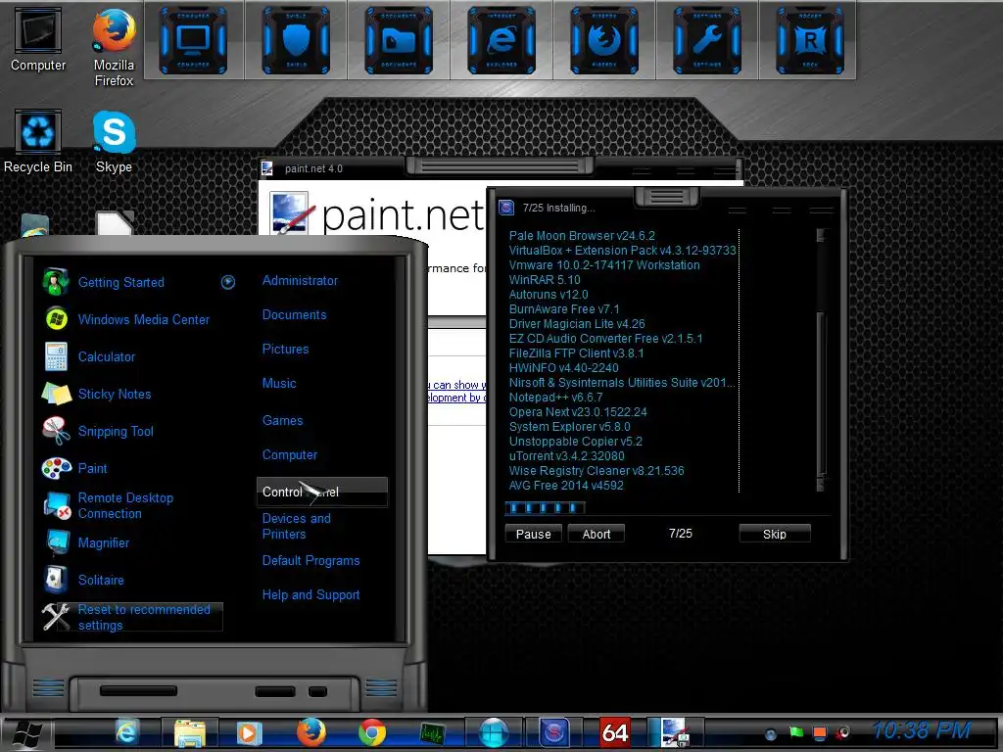This screenshot has width=1003, height=752.
Task: Open Computer in Start menu right pane
Action: pyautogui.click(x=289, y=454)
